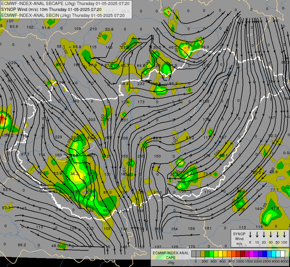Click the map value '159'
The width and height of the screenshot is (290, 267).
[x=191, y=229]
